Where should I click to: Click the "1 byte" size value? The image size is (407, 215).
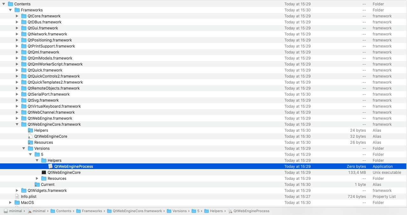click(361, 185)
